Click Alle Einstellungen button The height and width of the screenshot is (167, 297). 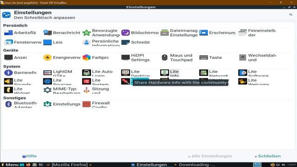210,156
